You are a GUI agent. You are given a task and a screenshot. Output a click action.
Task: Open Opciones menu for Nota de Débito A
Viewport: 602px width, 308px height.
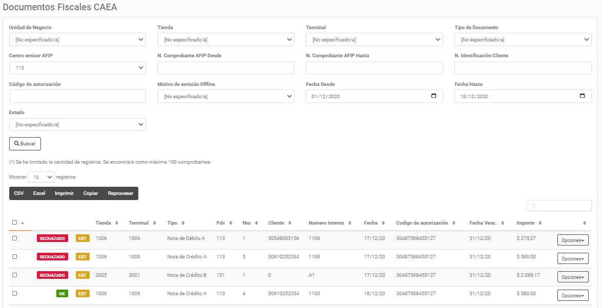(572, 240)
